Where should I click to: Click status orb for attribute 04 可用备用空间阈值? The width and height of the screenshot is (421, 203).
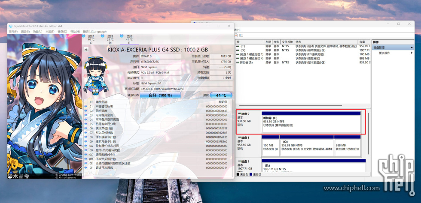86,119
